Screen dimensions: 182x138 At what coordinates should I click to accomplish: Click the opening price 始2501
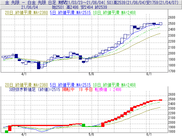(x=58, y=7)
